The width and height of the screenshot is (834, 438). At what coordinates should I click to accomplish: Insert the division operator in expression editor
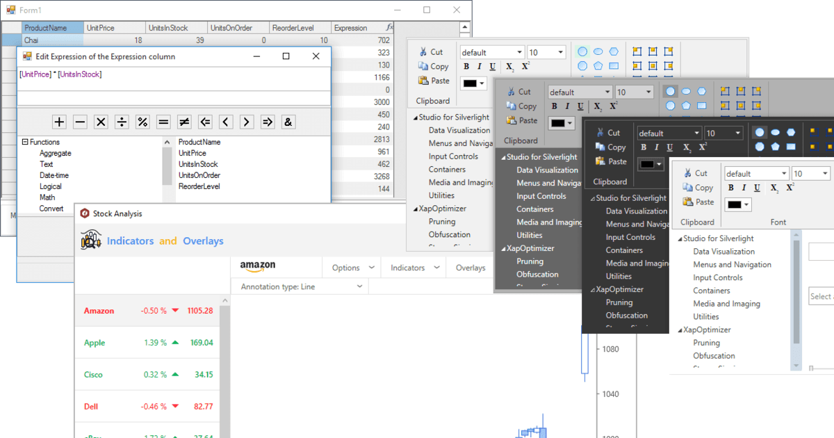(122, 122)
